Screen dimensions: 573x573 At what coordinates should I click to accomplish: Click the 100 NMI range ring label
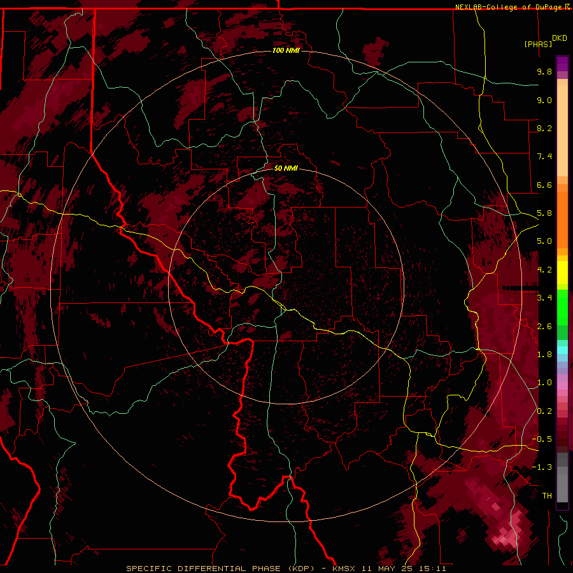(x=286, y=50)
